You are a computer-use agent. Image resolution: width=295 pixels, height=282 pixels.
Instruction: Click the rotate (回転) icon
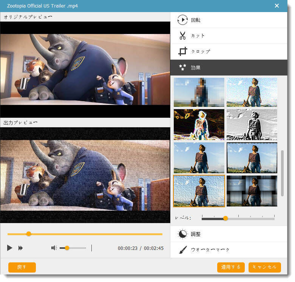pos(182,20)
